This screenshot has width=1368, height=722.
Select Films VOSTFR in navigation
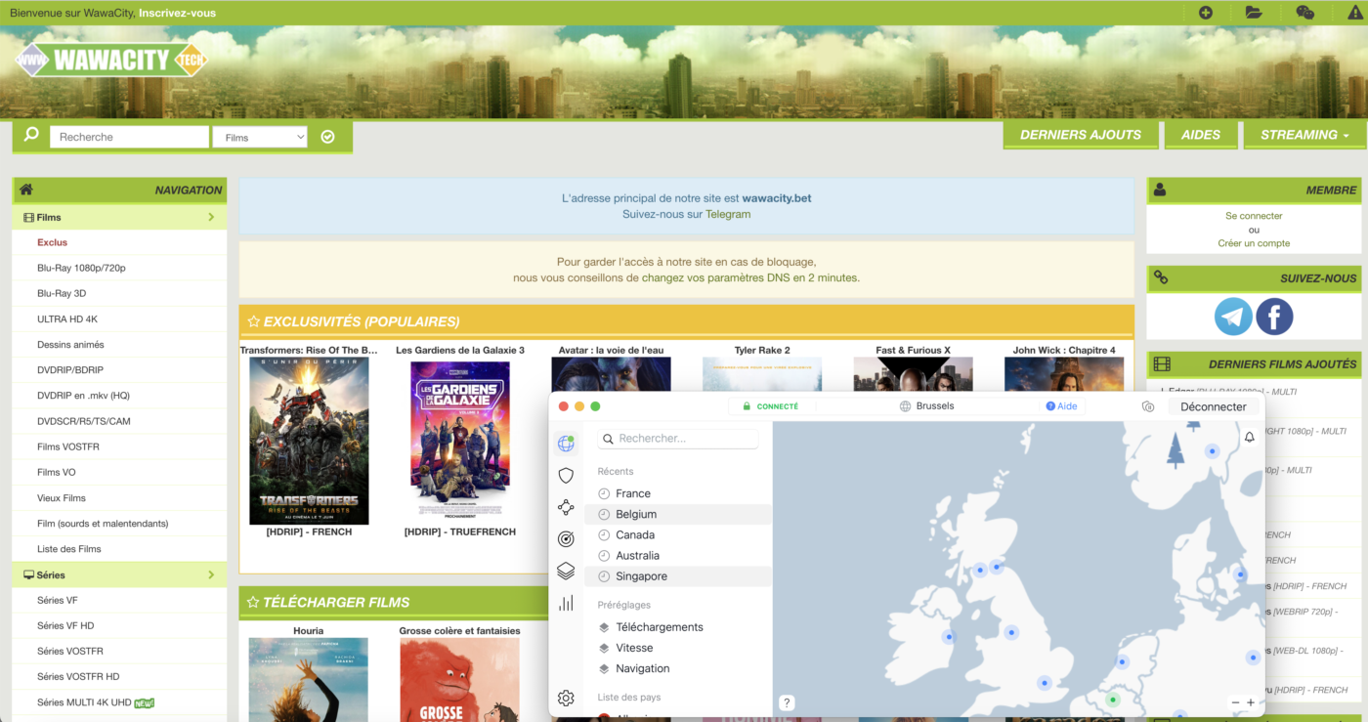point(68,446)
